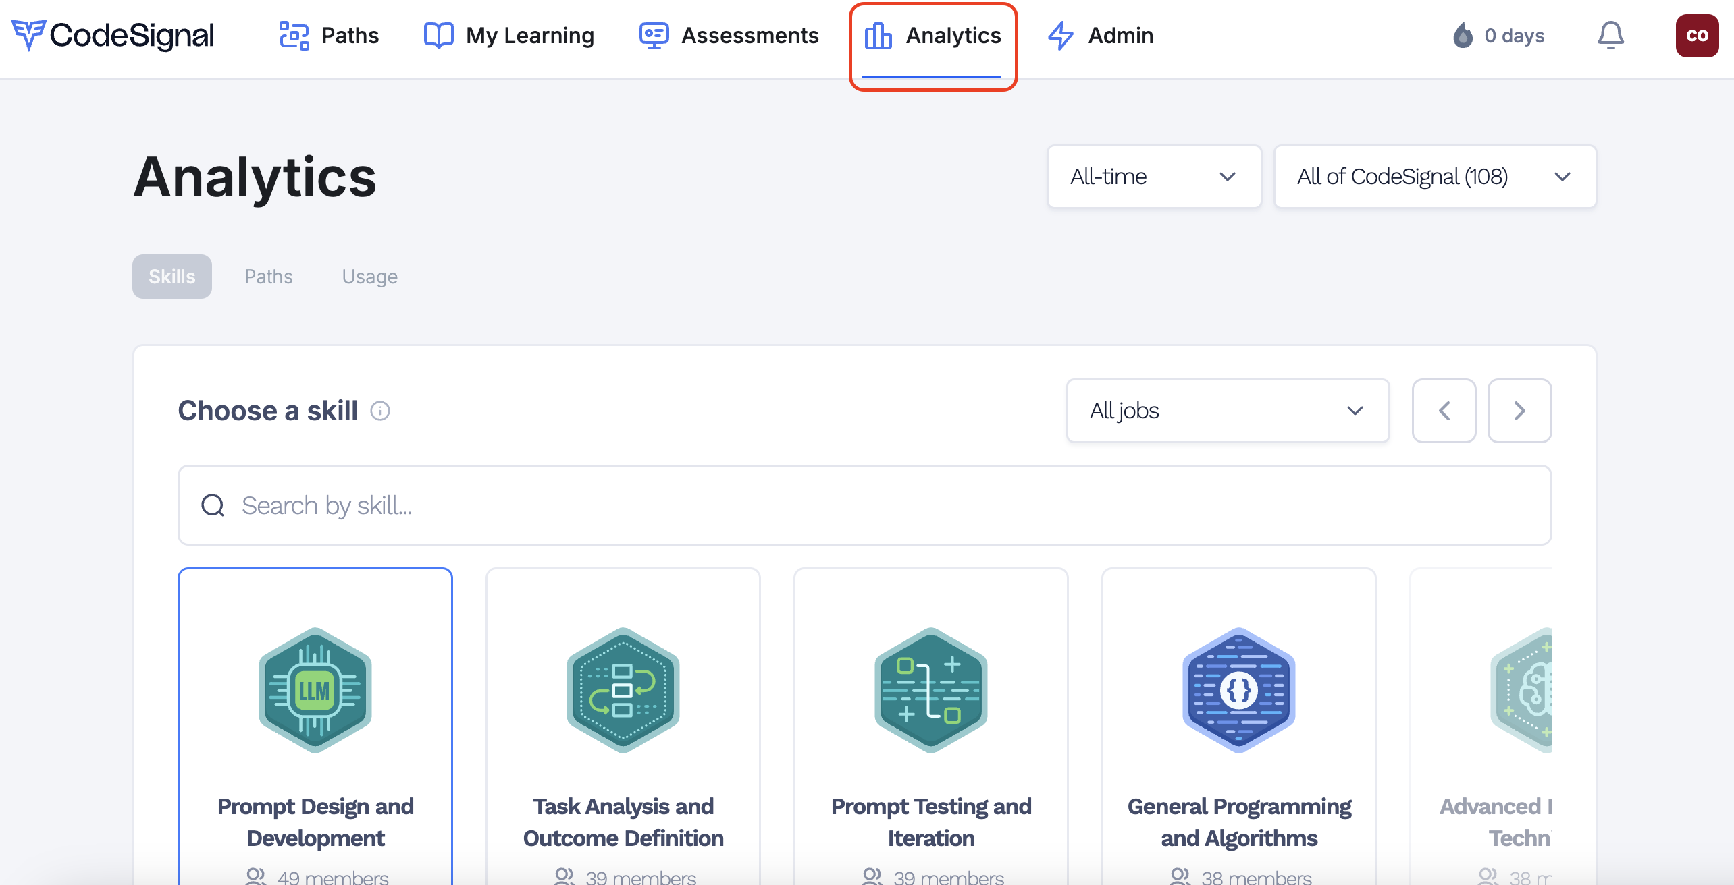Click the streak flame icon
The image size is (1734, 885).
click(1463, 35)
